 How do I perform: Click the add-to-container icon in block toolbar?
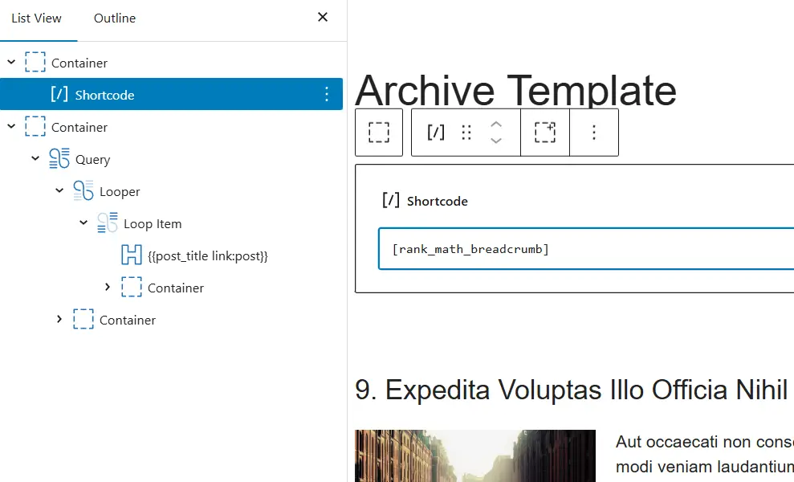coord(545,133)
